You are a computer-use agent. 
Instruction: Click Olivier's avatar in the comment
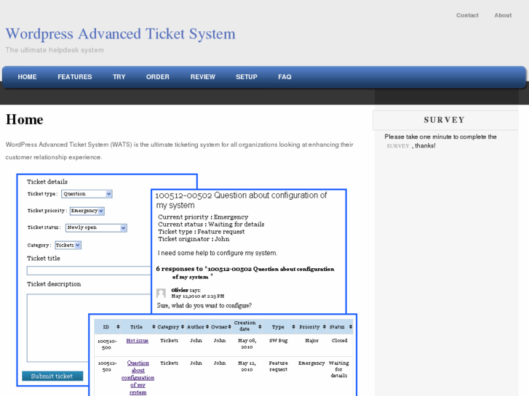tap(161, 294)
